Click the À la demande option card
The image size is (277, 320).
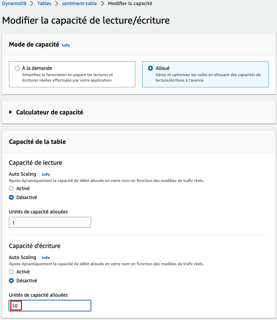click(x=72, y=74)
